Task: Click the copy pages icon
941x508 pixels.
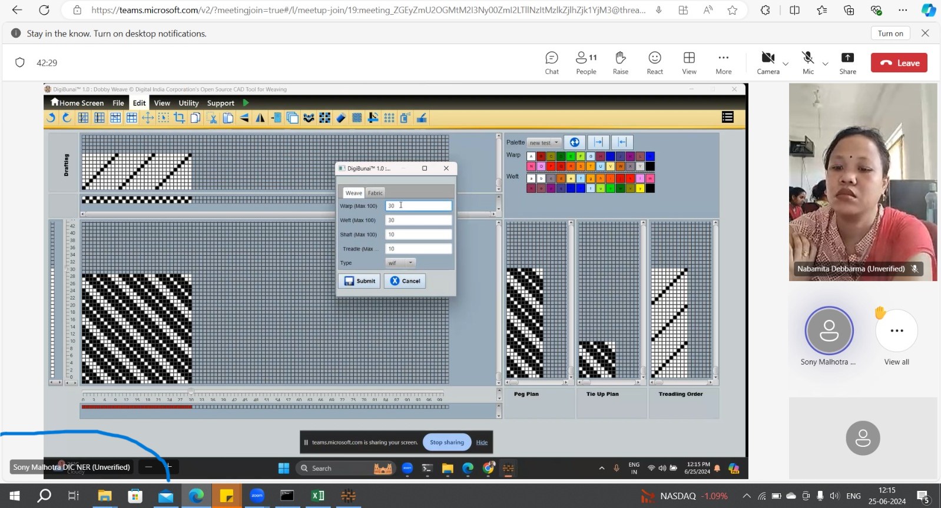Action: tap(196, 118)
